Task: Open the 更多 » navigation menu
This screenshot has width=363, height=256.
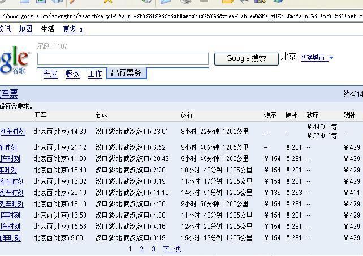Action: [x=73, y=29]
